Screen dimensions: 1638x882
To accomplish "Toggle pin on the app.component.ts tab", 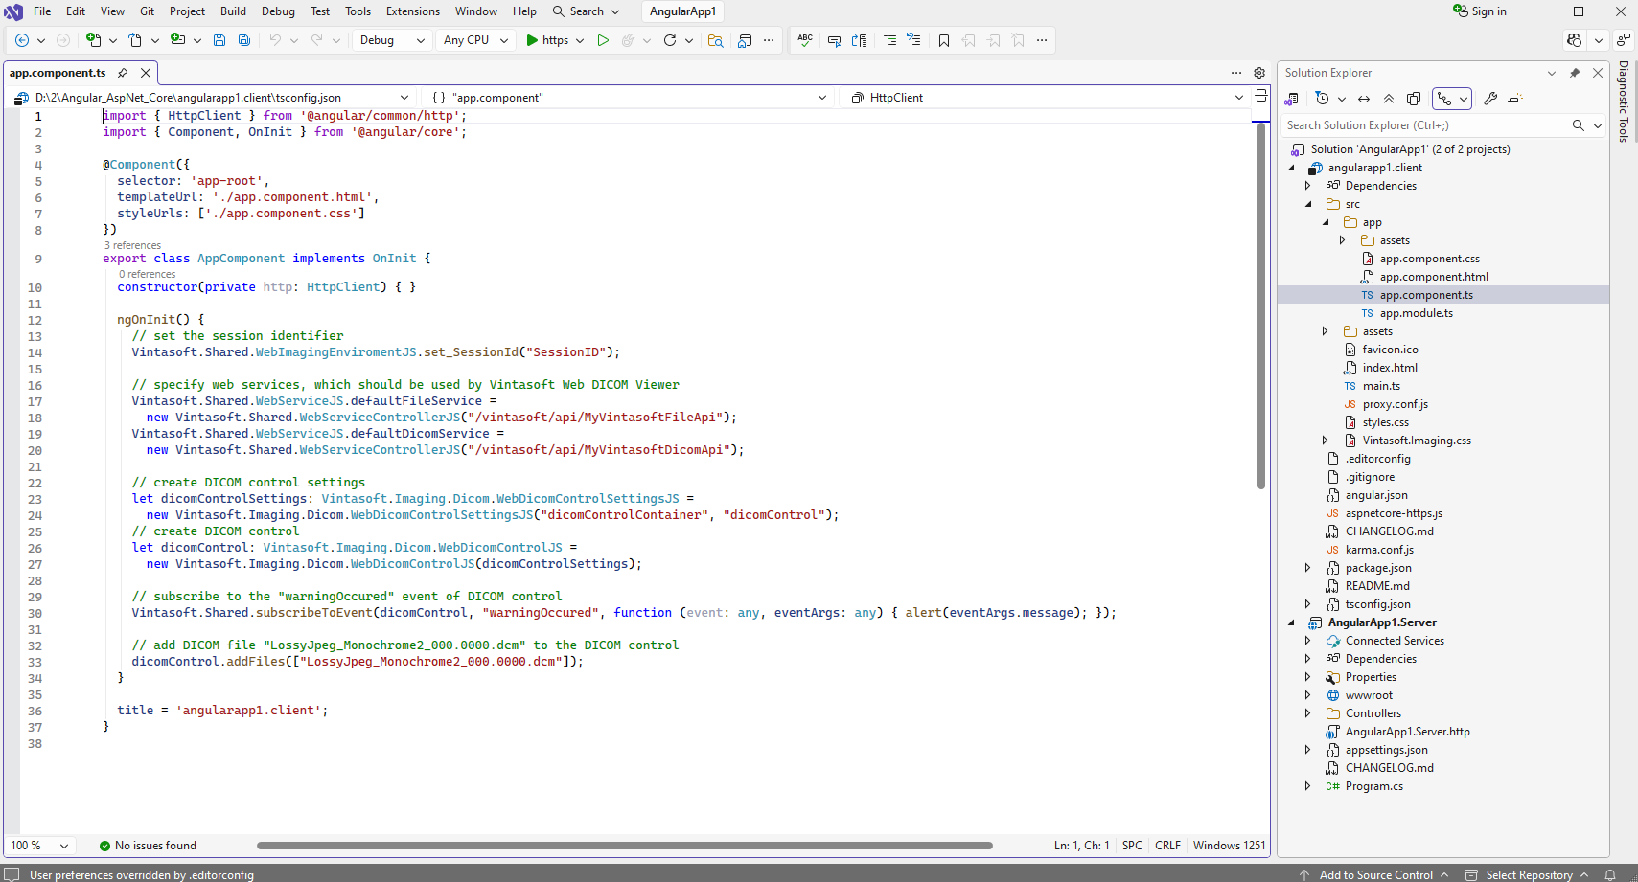I will 123,73.
